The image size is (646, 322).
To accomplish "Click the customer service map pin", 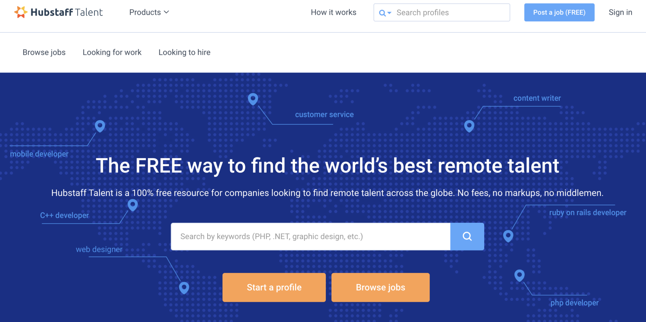I will point(253,99).
